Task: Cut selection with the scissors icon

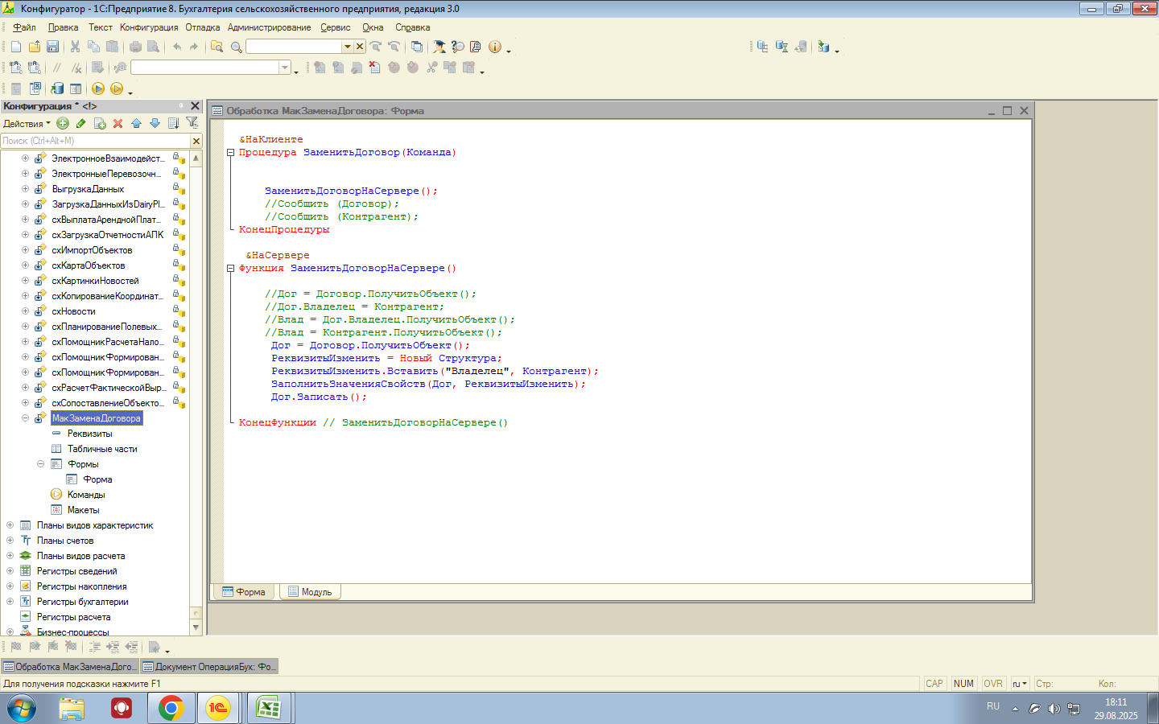Action: pyautogui.click(x=76, y=47)
